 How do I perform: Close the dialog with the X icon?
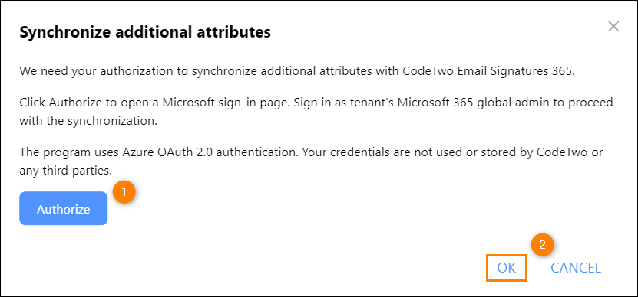(x=613, y=27)
